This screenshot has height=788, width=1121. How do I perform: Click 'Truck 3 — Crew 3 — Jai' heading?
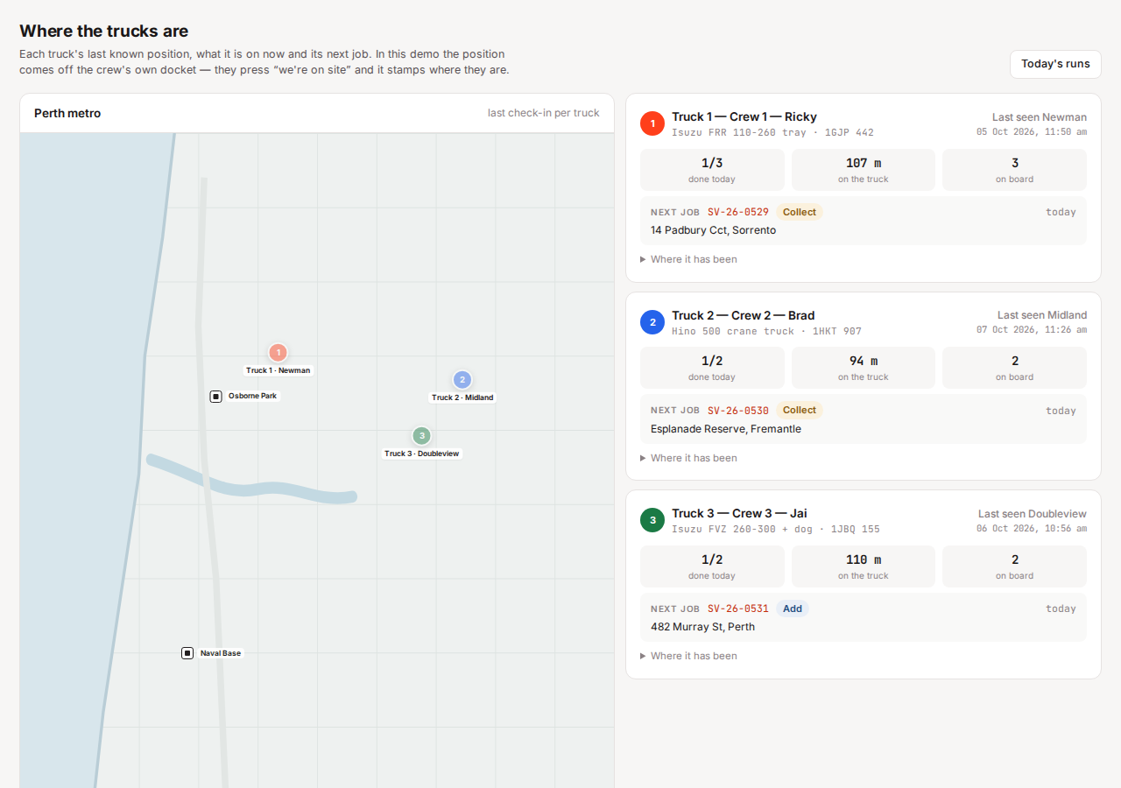(739, 513)
